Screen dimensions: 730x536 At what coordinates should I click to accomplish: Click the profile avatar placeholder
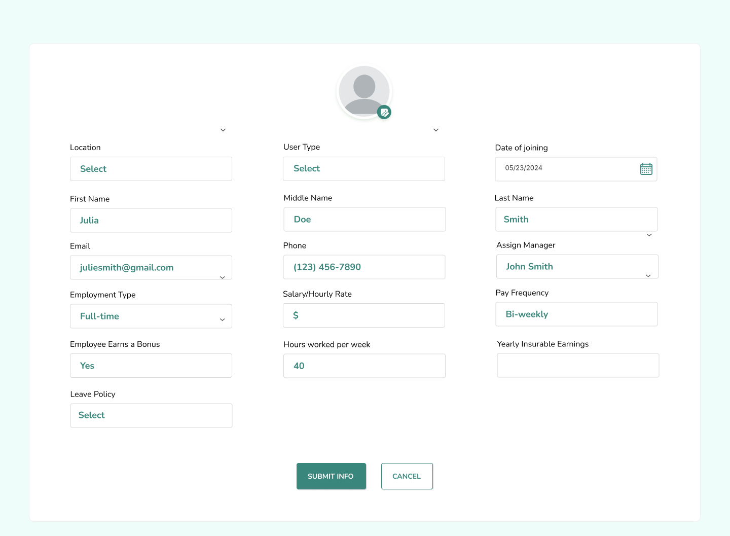[364, 92]
